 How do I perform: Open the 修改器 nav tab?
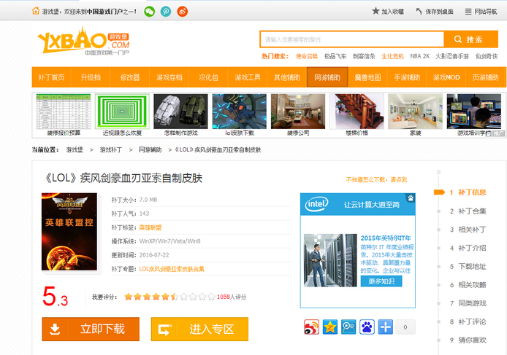pos(129,77)
